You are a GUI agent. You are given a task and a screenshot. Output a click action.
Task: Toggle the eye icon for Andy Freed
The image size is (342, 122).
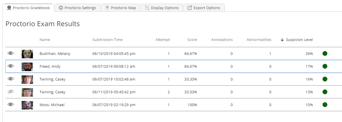pyautogui.click(x=11, y=66)
